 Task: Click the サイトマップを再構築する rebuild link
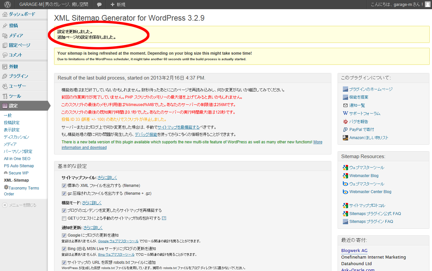pyautogui.click(x=178, y=127)
